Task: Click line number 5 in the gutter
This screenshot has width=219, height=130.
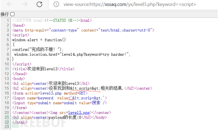Action: pos(8,40)
